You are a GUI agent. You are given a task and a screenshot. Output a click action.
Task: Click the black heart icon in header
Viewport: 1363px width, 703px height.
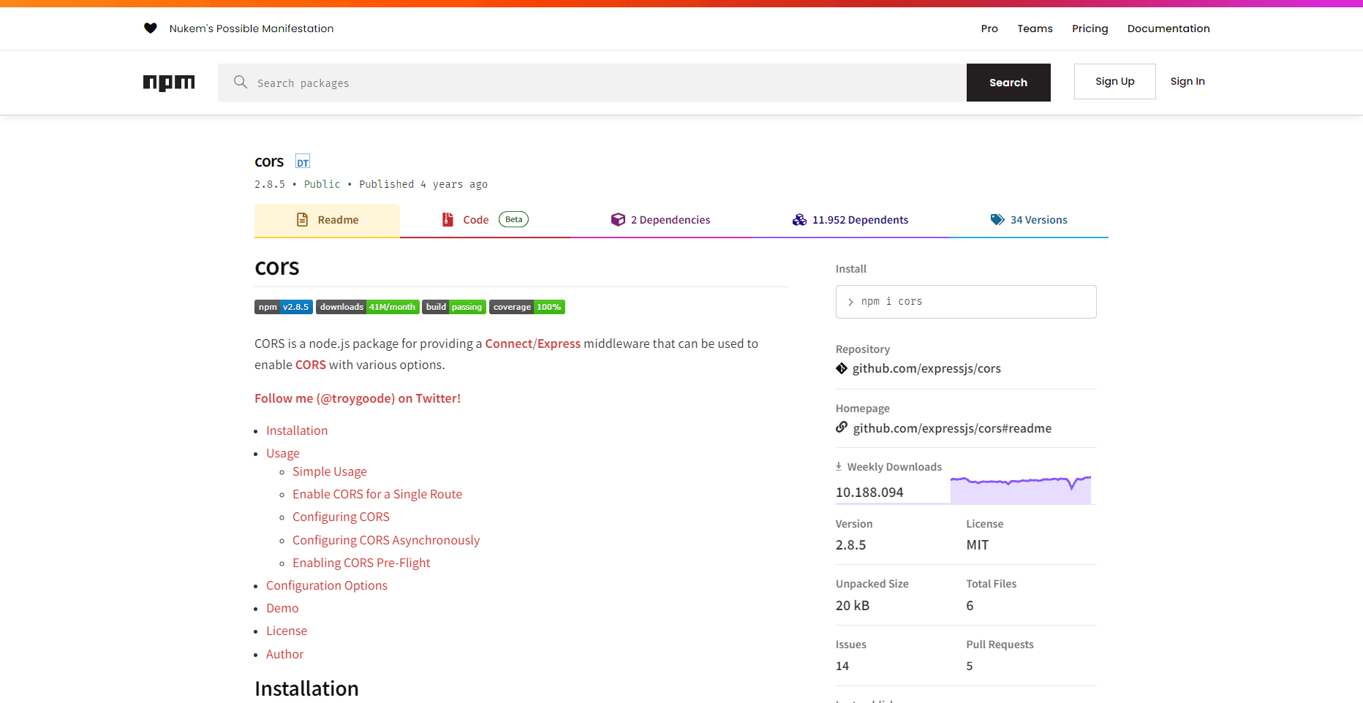(151, 28)
